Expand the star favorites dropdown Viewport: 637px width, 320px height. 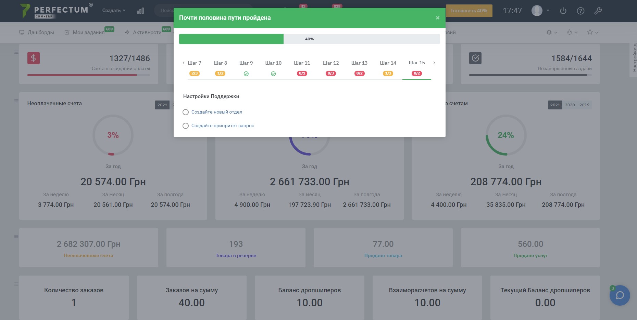pos(592,32)
